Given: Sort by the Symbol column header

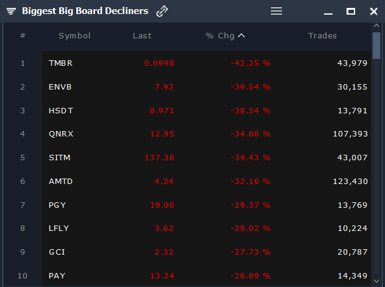Looking at the screenshot, I should point(74,36).
